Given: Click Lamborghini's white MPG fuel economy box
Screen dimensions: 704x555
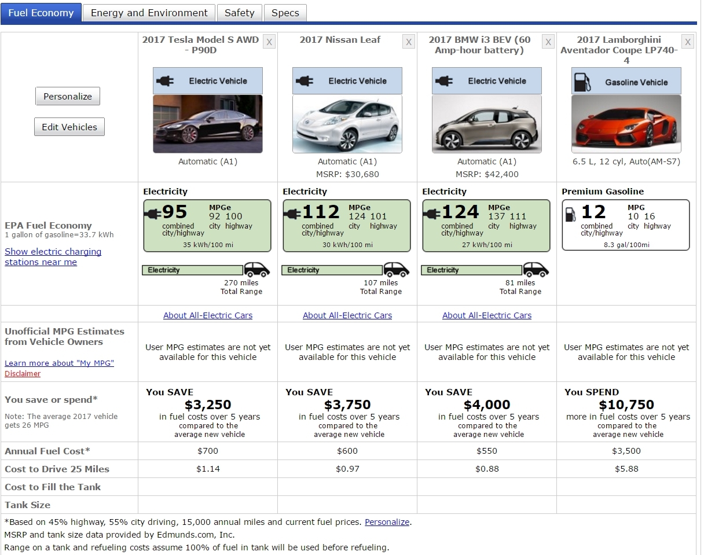Looking at the screenshot, I should tap(626, 225).
